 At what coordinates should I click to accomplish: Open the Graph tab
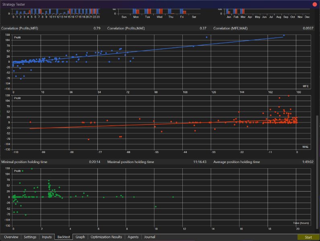point(80,237)
